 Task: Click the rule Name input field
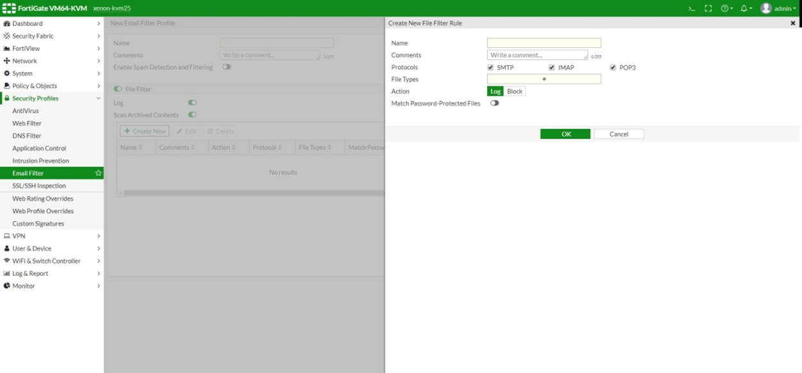click(x=544, y=43)
